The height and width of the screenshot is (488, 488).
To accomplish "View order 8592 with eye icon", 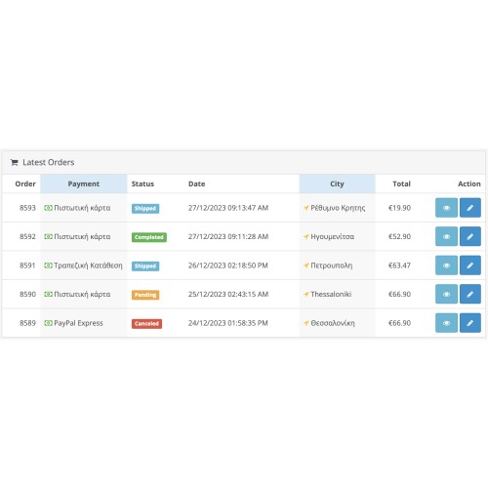I will pyautogui.click(x=446, y=236).
